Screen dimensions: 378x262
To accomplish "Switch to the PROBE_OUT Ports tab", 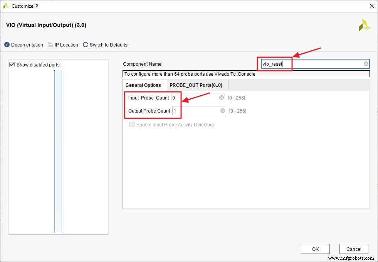I will tap(197, 85).
